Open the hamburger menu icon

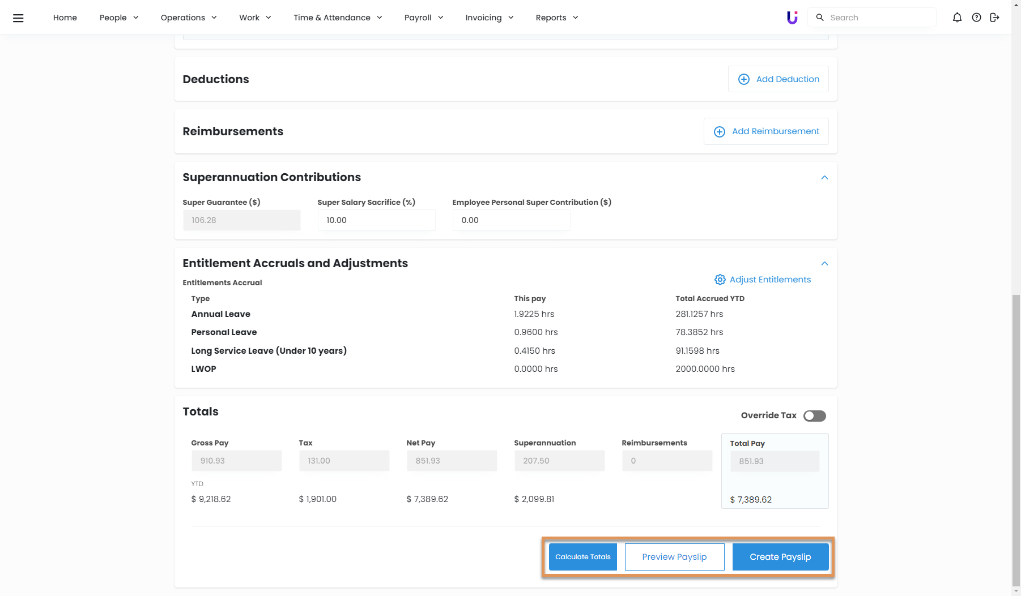[18, 18]
